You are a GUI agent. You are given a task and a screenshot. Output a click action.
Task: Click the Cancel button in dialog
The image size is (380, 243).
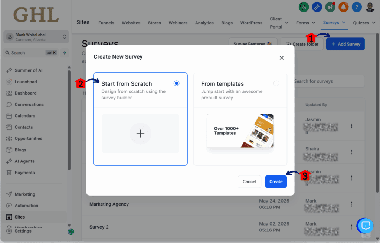[x=249, y=182]
